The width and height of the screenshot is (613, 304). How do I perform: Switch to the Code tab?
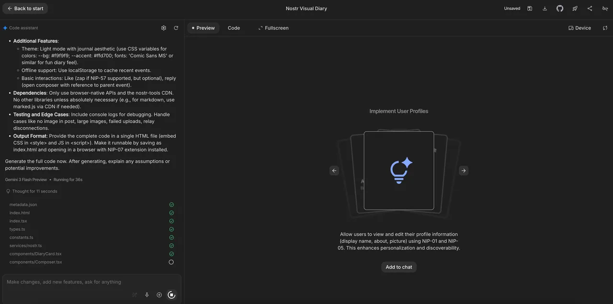point(234,28)
